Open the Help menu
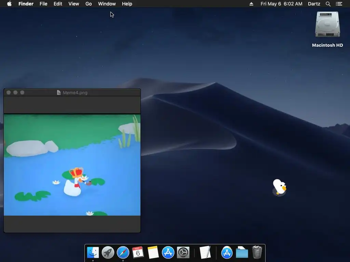Viewport: 350px width, 262px height. click(127, 4)
